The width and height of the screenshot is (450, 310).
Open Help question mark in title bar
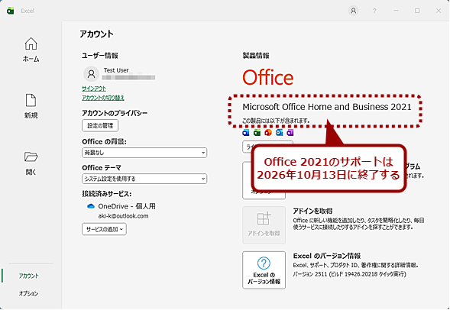point(374,11)
